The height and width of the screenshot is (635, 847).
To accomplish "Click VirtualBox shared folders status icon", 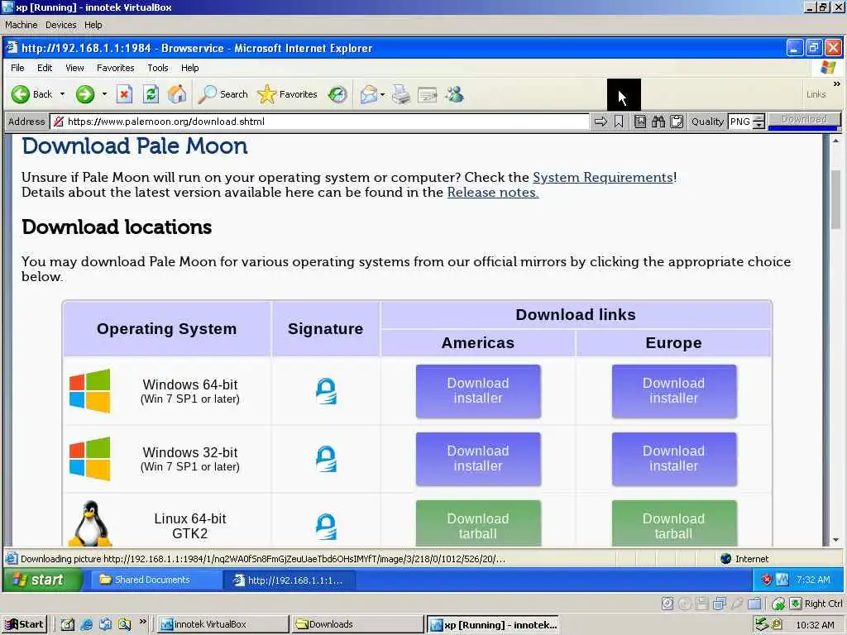I will pyautogui.click(x=754, y=603).
